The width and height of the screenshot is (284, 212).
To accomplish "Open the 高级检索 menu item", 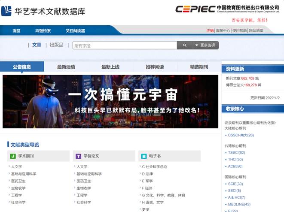I will click(x=43, y=31).
